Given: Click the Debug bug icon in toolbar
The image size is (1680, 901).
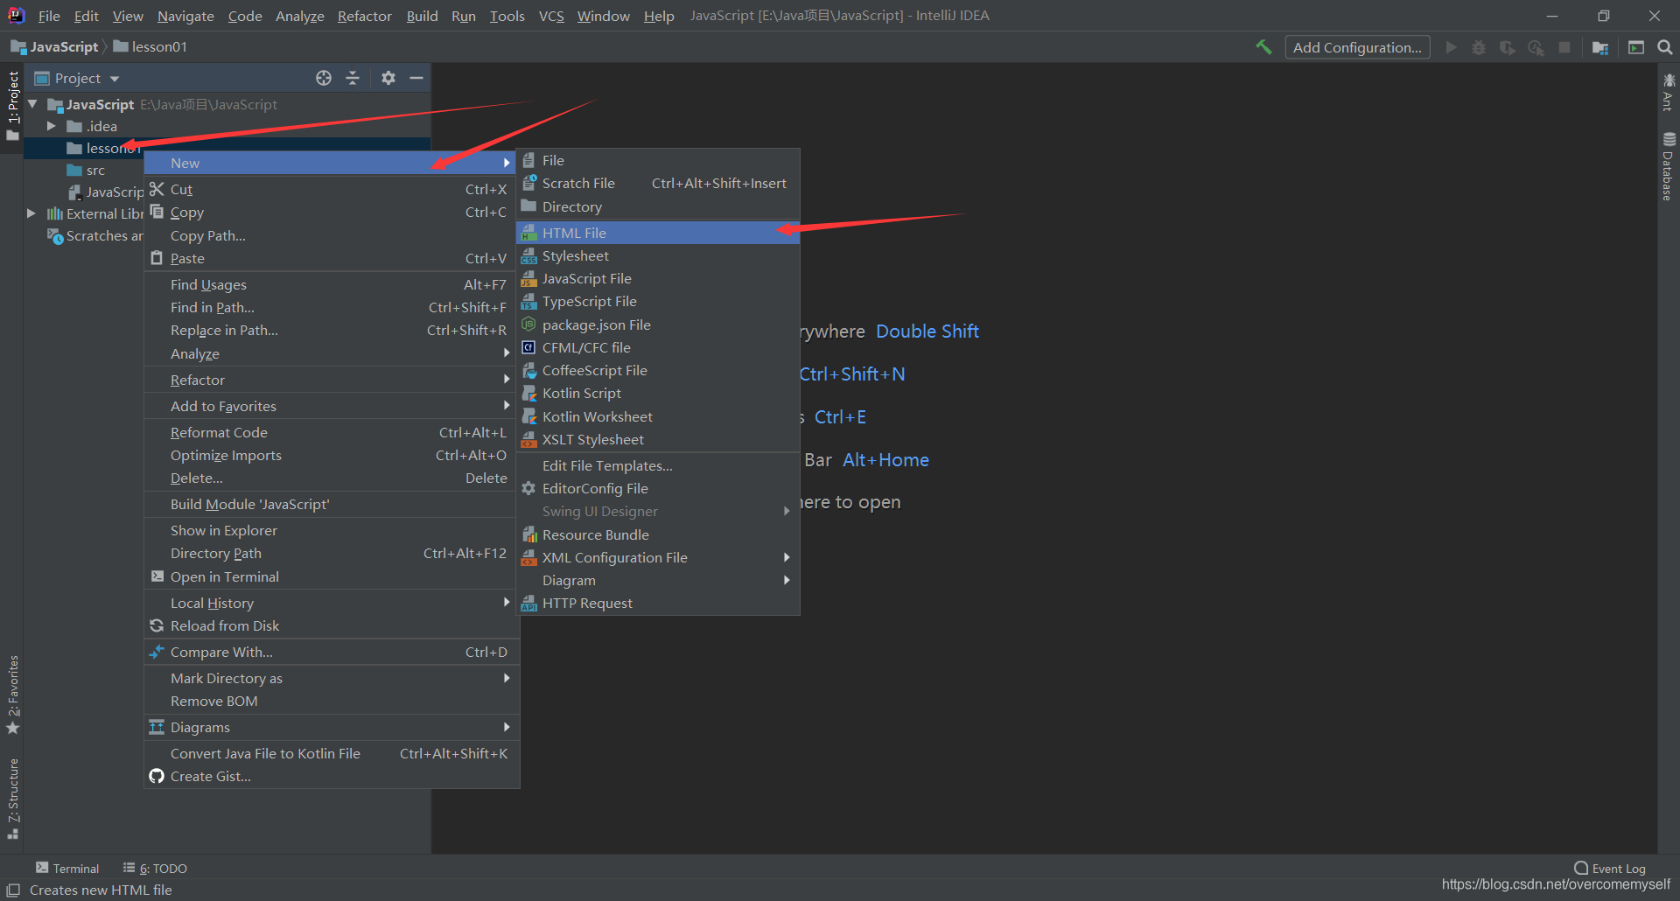Looking at the screenshot, I should [x=1479, y=47].
